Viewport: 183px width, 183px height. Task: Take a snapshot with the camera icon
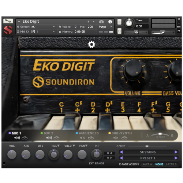pos(101,22)
